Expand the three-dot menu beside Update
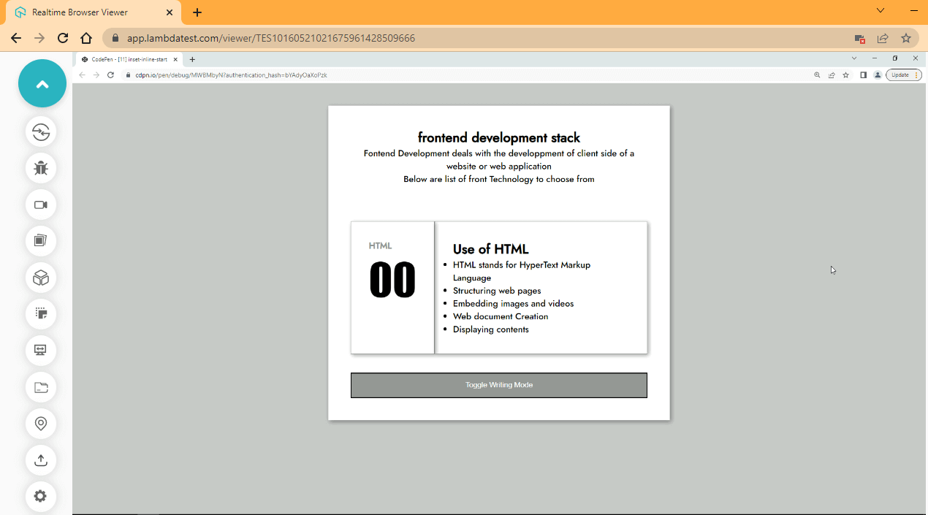Image resolution: width=928 pixels, height=515 pixels. point(916,75)
